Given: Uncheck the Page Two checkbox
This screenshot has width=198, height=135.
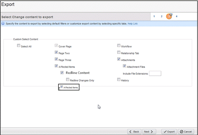Looking at the screenshot, I should [56, 52].
